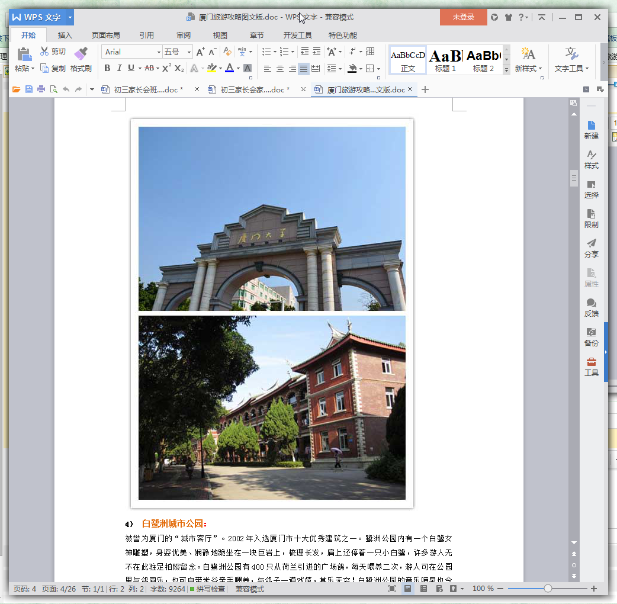Screen dimensions: 617x604
Task: Click the Text Tools (文字工具) icon
Action: pyautogui.click(x=571, y=54)
